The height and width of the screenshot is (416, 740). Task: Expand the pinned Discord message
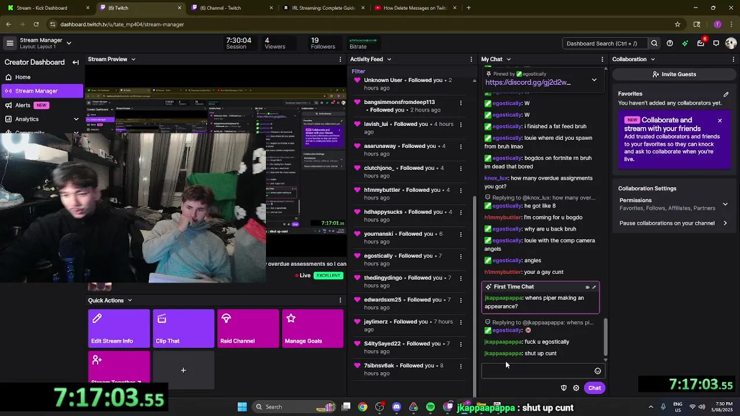pyautogui.click(x=594, y=80)
